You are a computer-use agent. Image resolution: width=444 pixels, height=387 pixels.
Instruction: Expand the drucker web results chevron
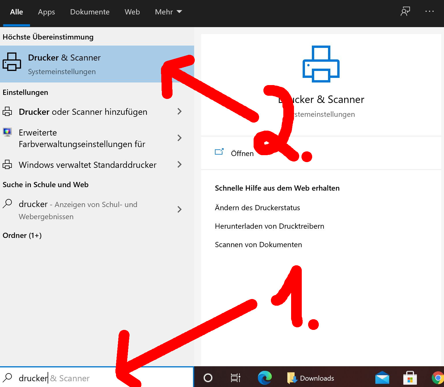(x=179, y=209)
